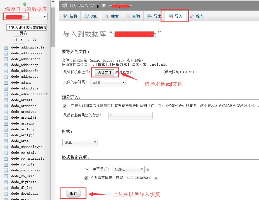Click help icon next to SQL compatibility mode
259x200 pixels.
coord(147,169)
